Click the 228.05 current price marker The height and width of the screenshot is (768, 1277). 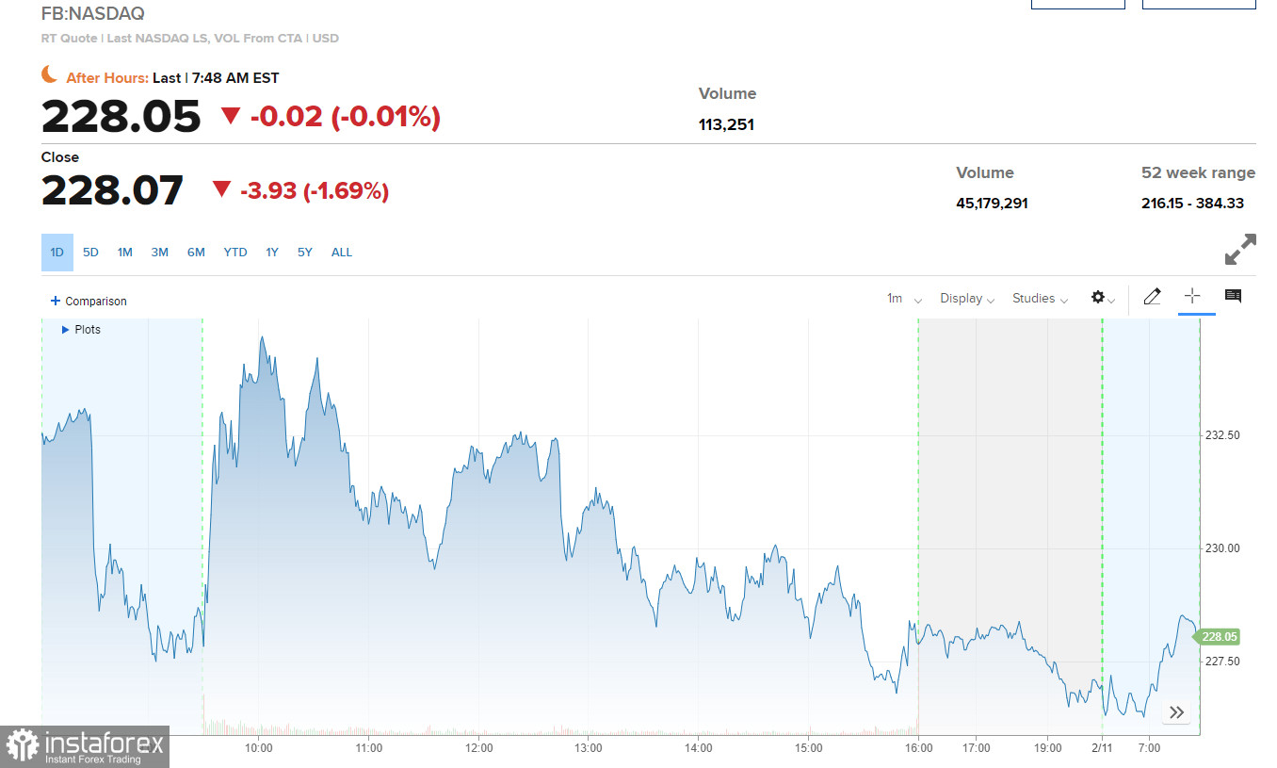pyautogui.click(x=1219, y=637)
